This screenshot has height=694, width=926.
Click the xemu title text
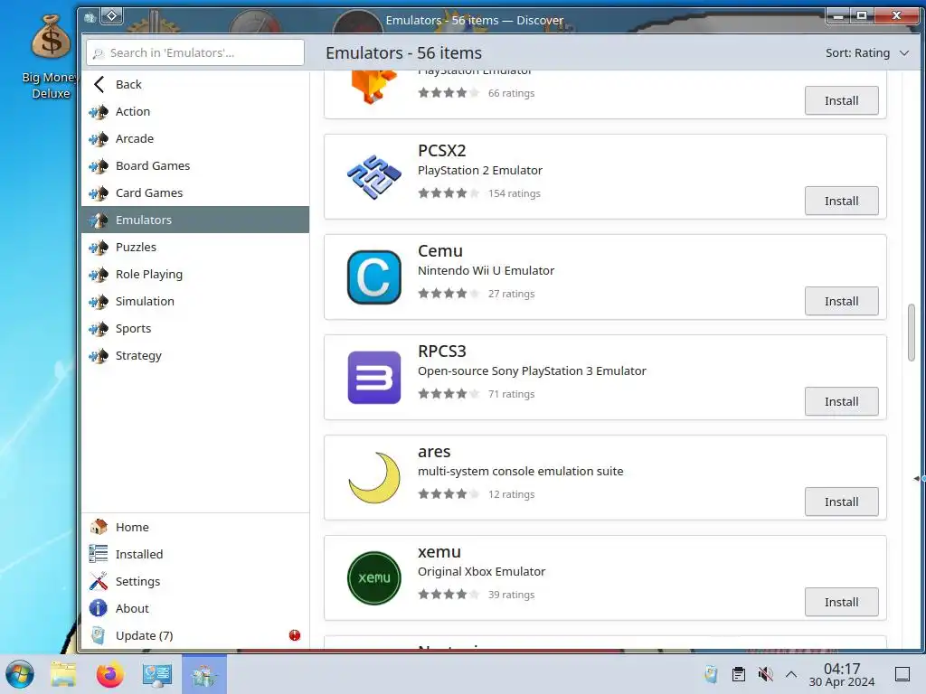pyautogui.click(x=439, y=552)
